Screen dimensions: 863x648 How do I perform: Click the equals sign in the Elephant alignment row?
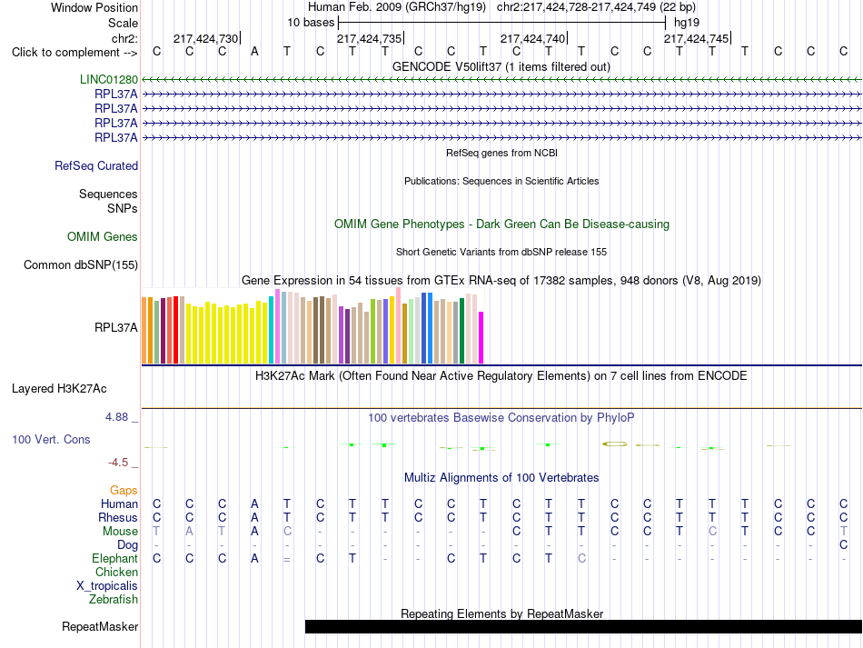coord(287,559)
